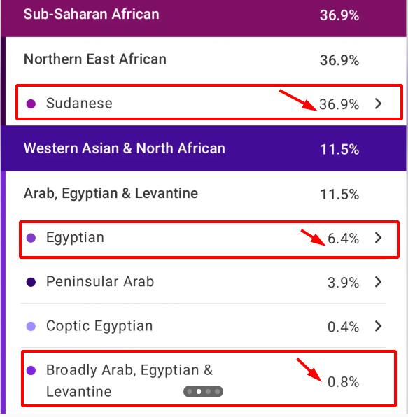This screenshot has height=417, width=408.
Task: Expand the Sudanese chevron arrow
Action: [x=378, y=104]
